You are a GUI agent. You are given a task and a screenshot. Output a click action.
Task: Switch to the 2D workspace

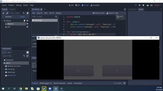click(71, 5)
